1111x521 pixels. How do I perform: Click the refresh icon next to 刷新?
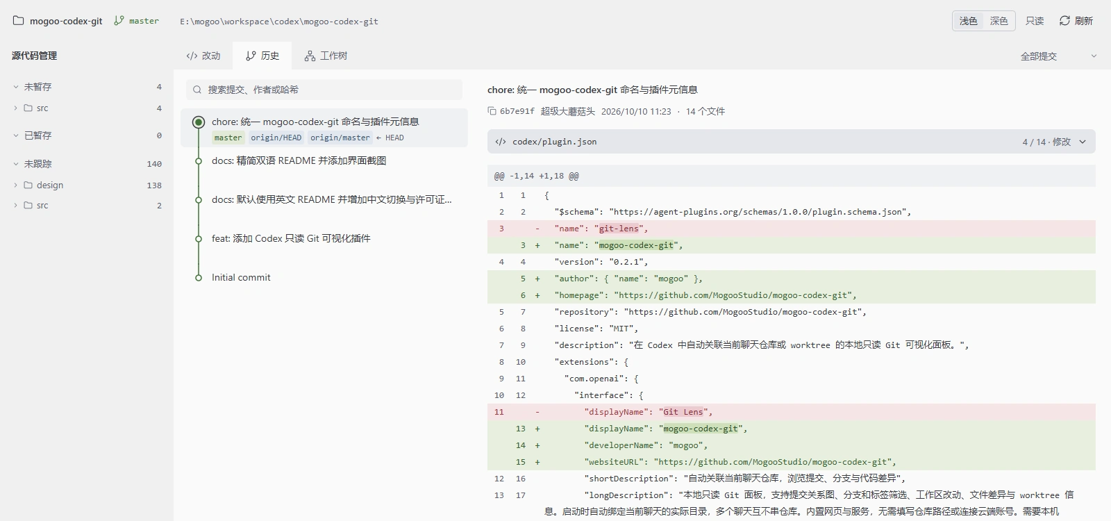(1064, 21)
